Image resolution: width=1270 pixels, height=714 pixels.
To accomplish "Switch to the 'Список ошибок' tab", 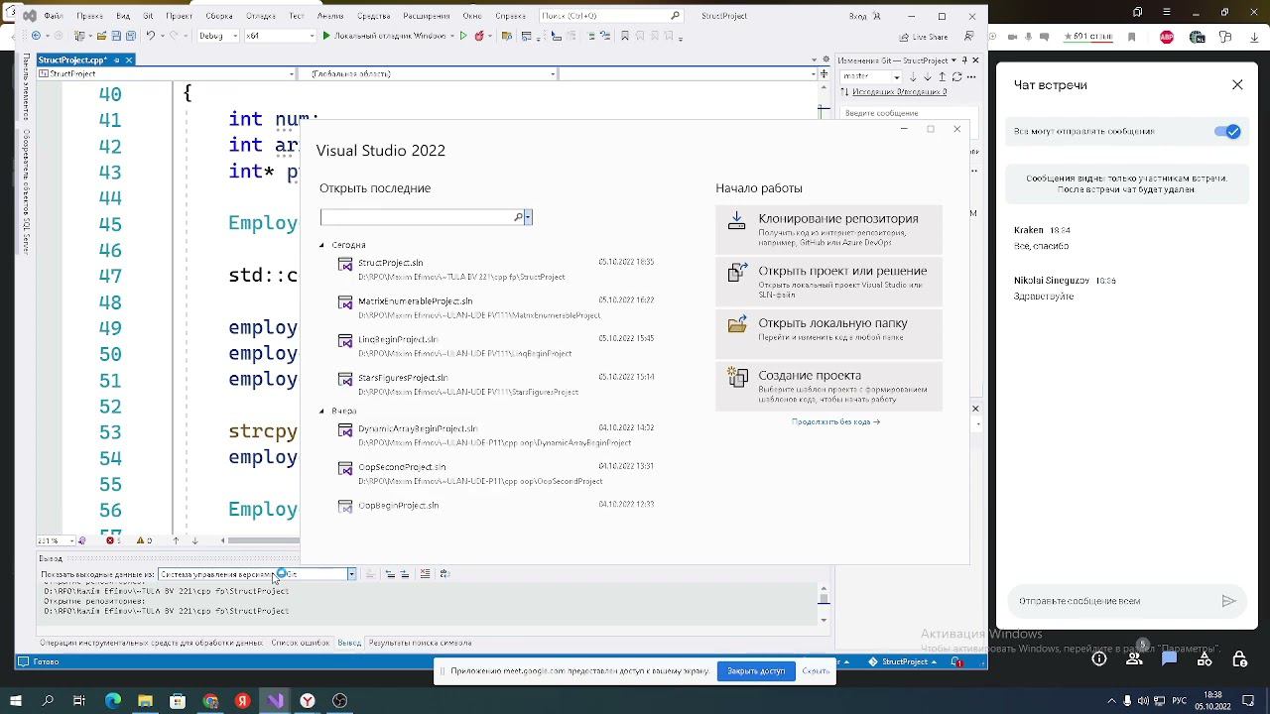I will (x=300, y=643).
